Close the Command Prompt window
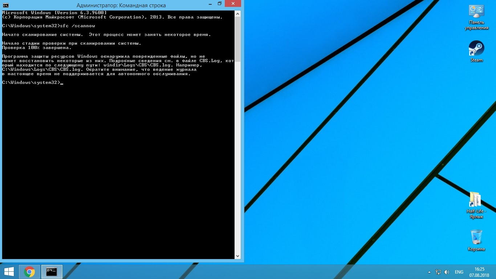This screenshot has height=279, width=496. 234,4
